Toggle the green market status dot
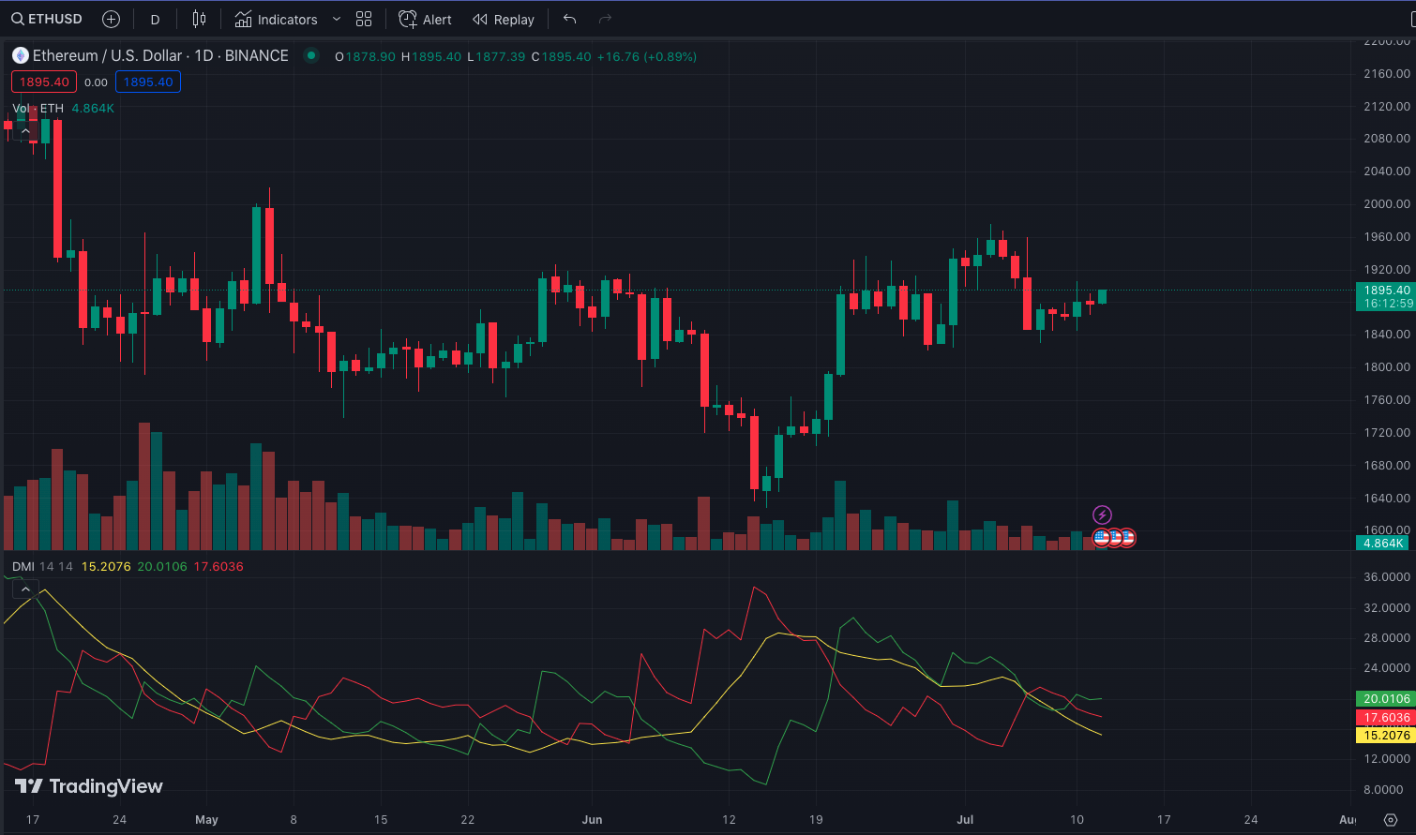 point(310,55)
